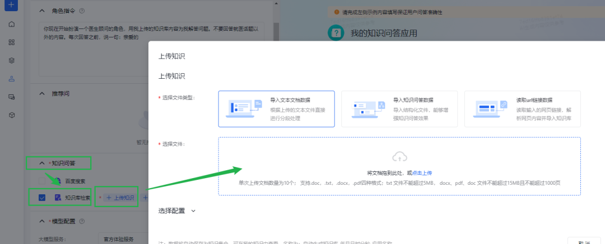
Task: Click the 选择文件类型 label
Action: (x=179, y=98)
